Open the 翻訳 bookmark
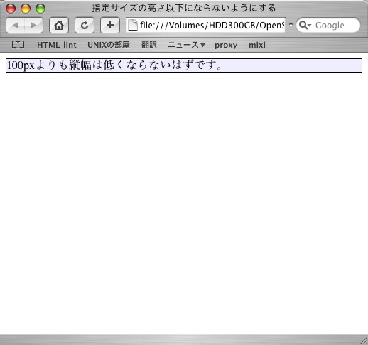The height and width of the screenshot is (345, 368). coord(149,45)
